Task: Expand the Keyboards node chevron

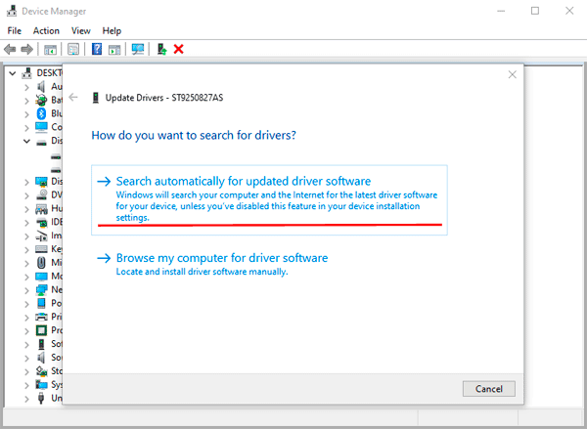Action: tap(26, 250)
